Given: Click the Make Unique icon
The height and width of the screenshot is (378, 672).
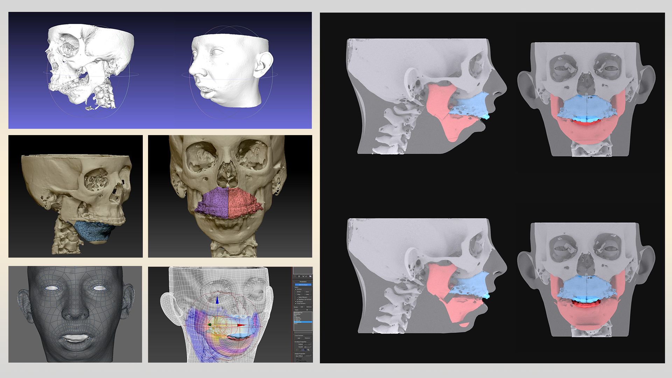Looking at the screenshot, I should coord(303,276).
